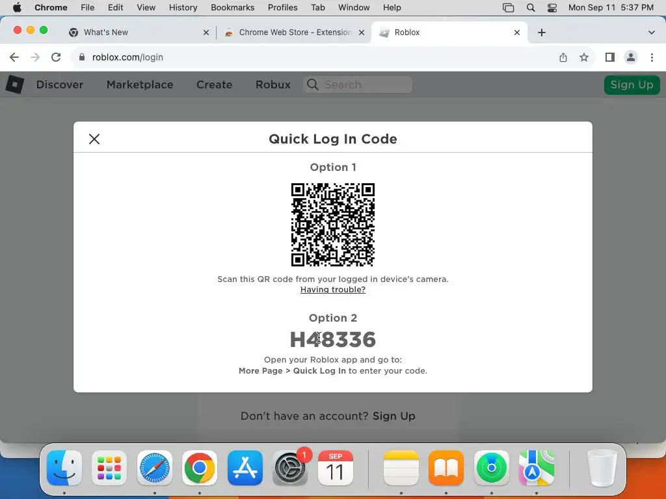Open the Window menu
This screenshot has height=499, width=666.
pos(354,8)
